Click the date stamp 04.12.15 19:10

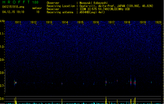click(13, 12)
